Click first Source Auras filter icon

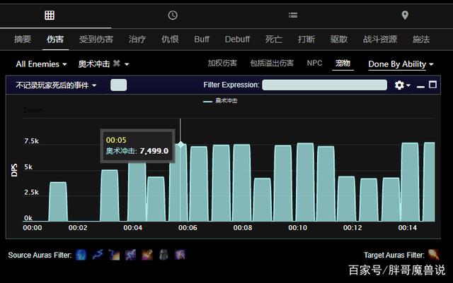(x=81, y=254)
